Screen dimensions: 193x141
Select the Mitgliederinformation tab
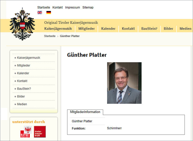85,112
